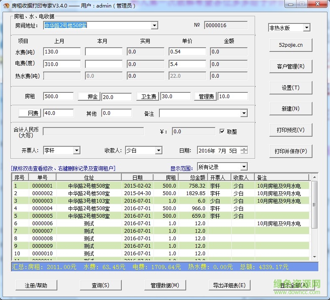Toggle the 取整 checkbox
This screenshot has width=330, height=300.
[x=222, y=131]
